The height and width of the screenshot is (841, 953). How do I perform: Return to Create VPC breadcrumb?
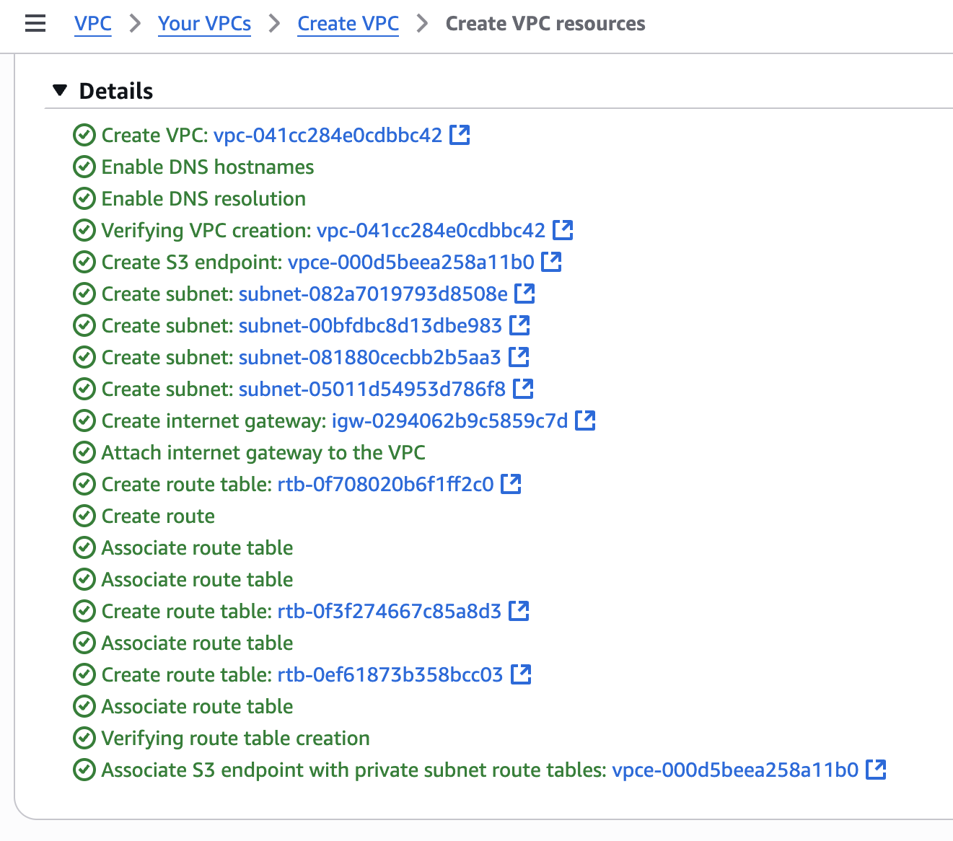[x=348, y=24]
